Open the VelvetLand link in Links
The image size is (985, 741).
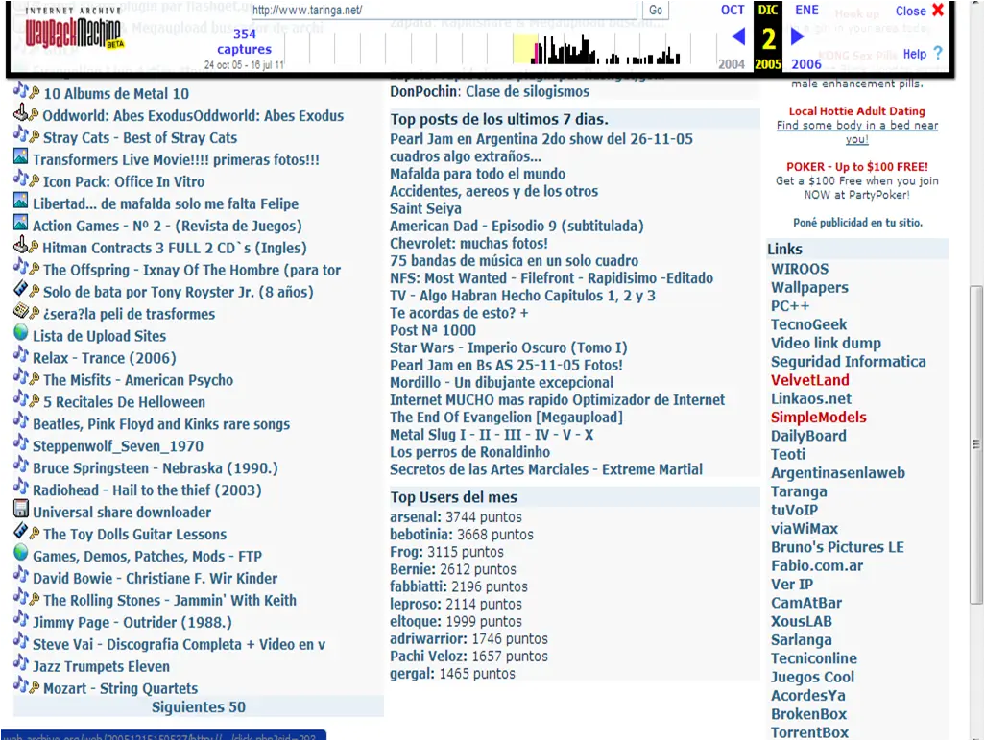point(809,380)
